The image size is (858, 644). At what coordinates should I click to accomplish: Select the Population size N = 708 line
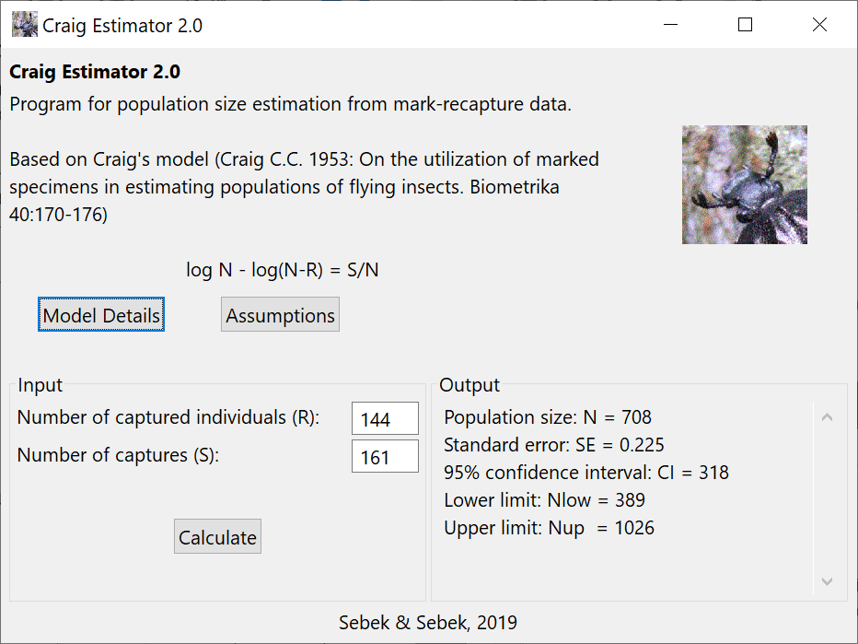(x=548, y=417)
